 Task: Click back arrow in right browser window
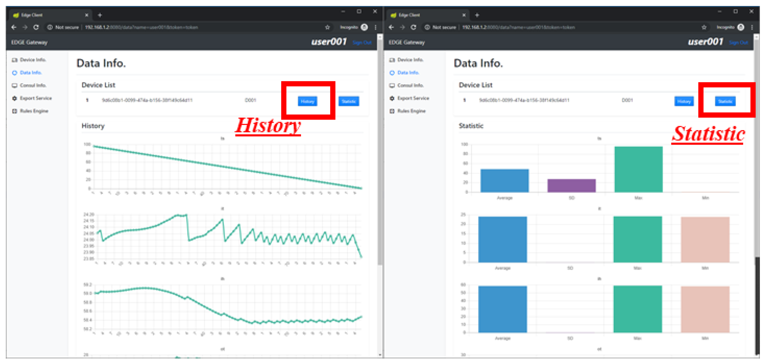[x=391, y=27]
